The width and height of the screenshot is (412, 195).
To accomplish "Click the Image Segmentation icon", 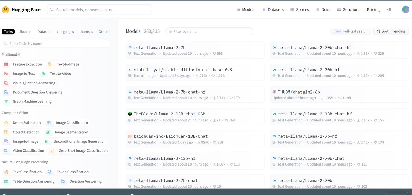I will pos(48,132).
